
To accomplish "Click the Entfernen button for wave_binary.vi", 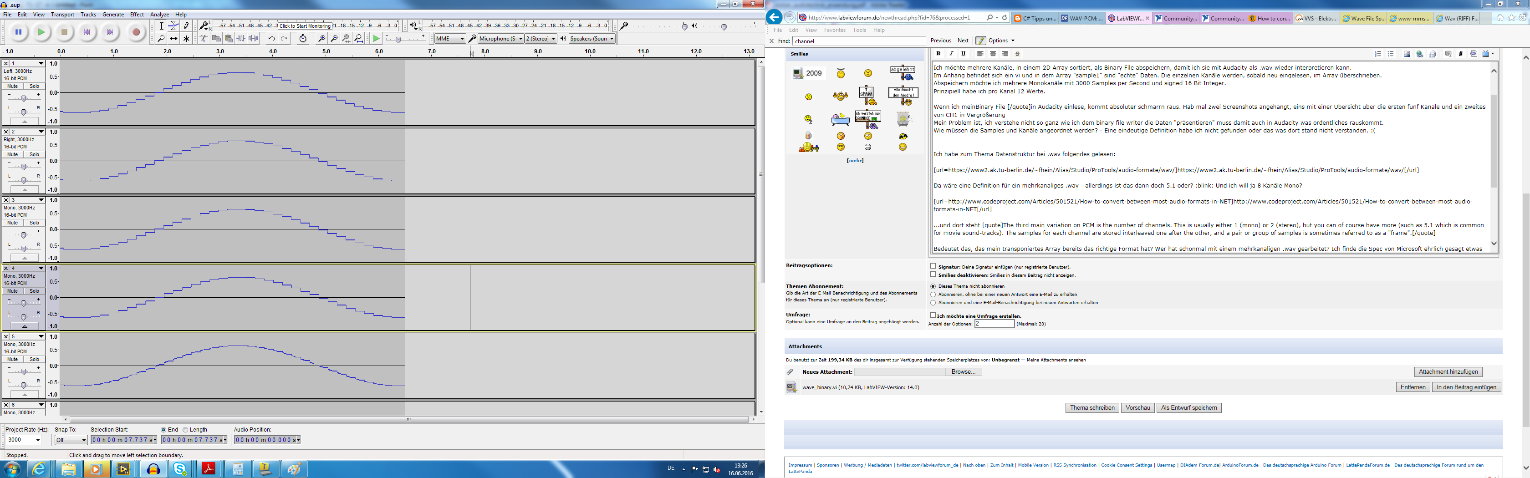I will click(1413, 387).
